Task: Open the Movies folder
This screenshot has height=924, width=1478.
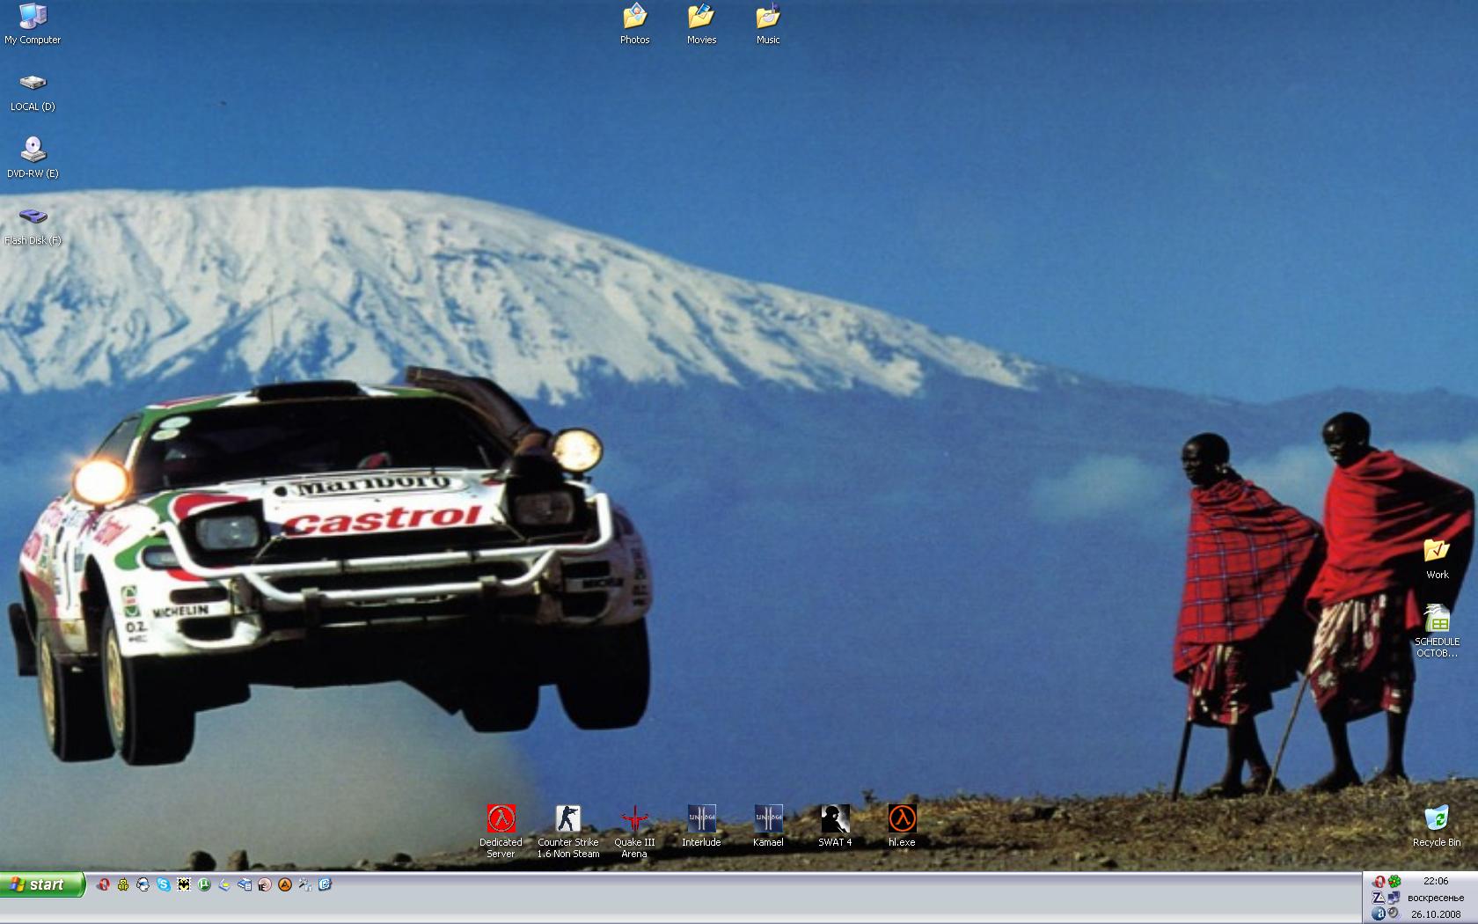Action: click(701, 24)
